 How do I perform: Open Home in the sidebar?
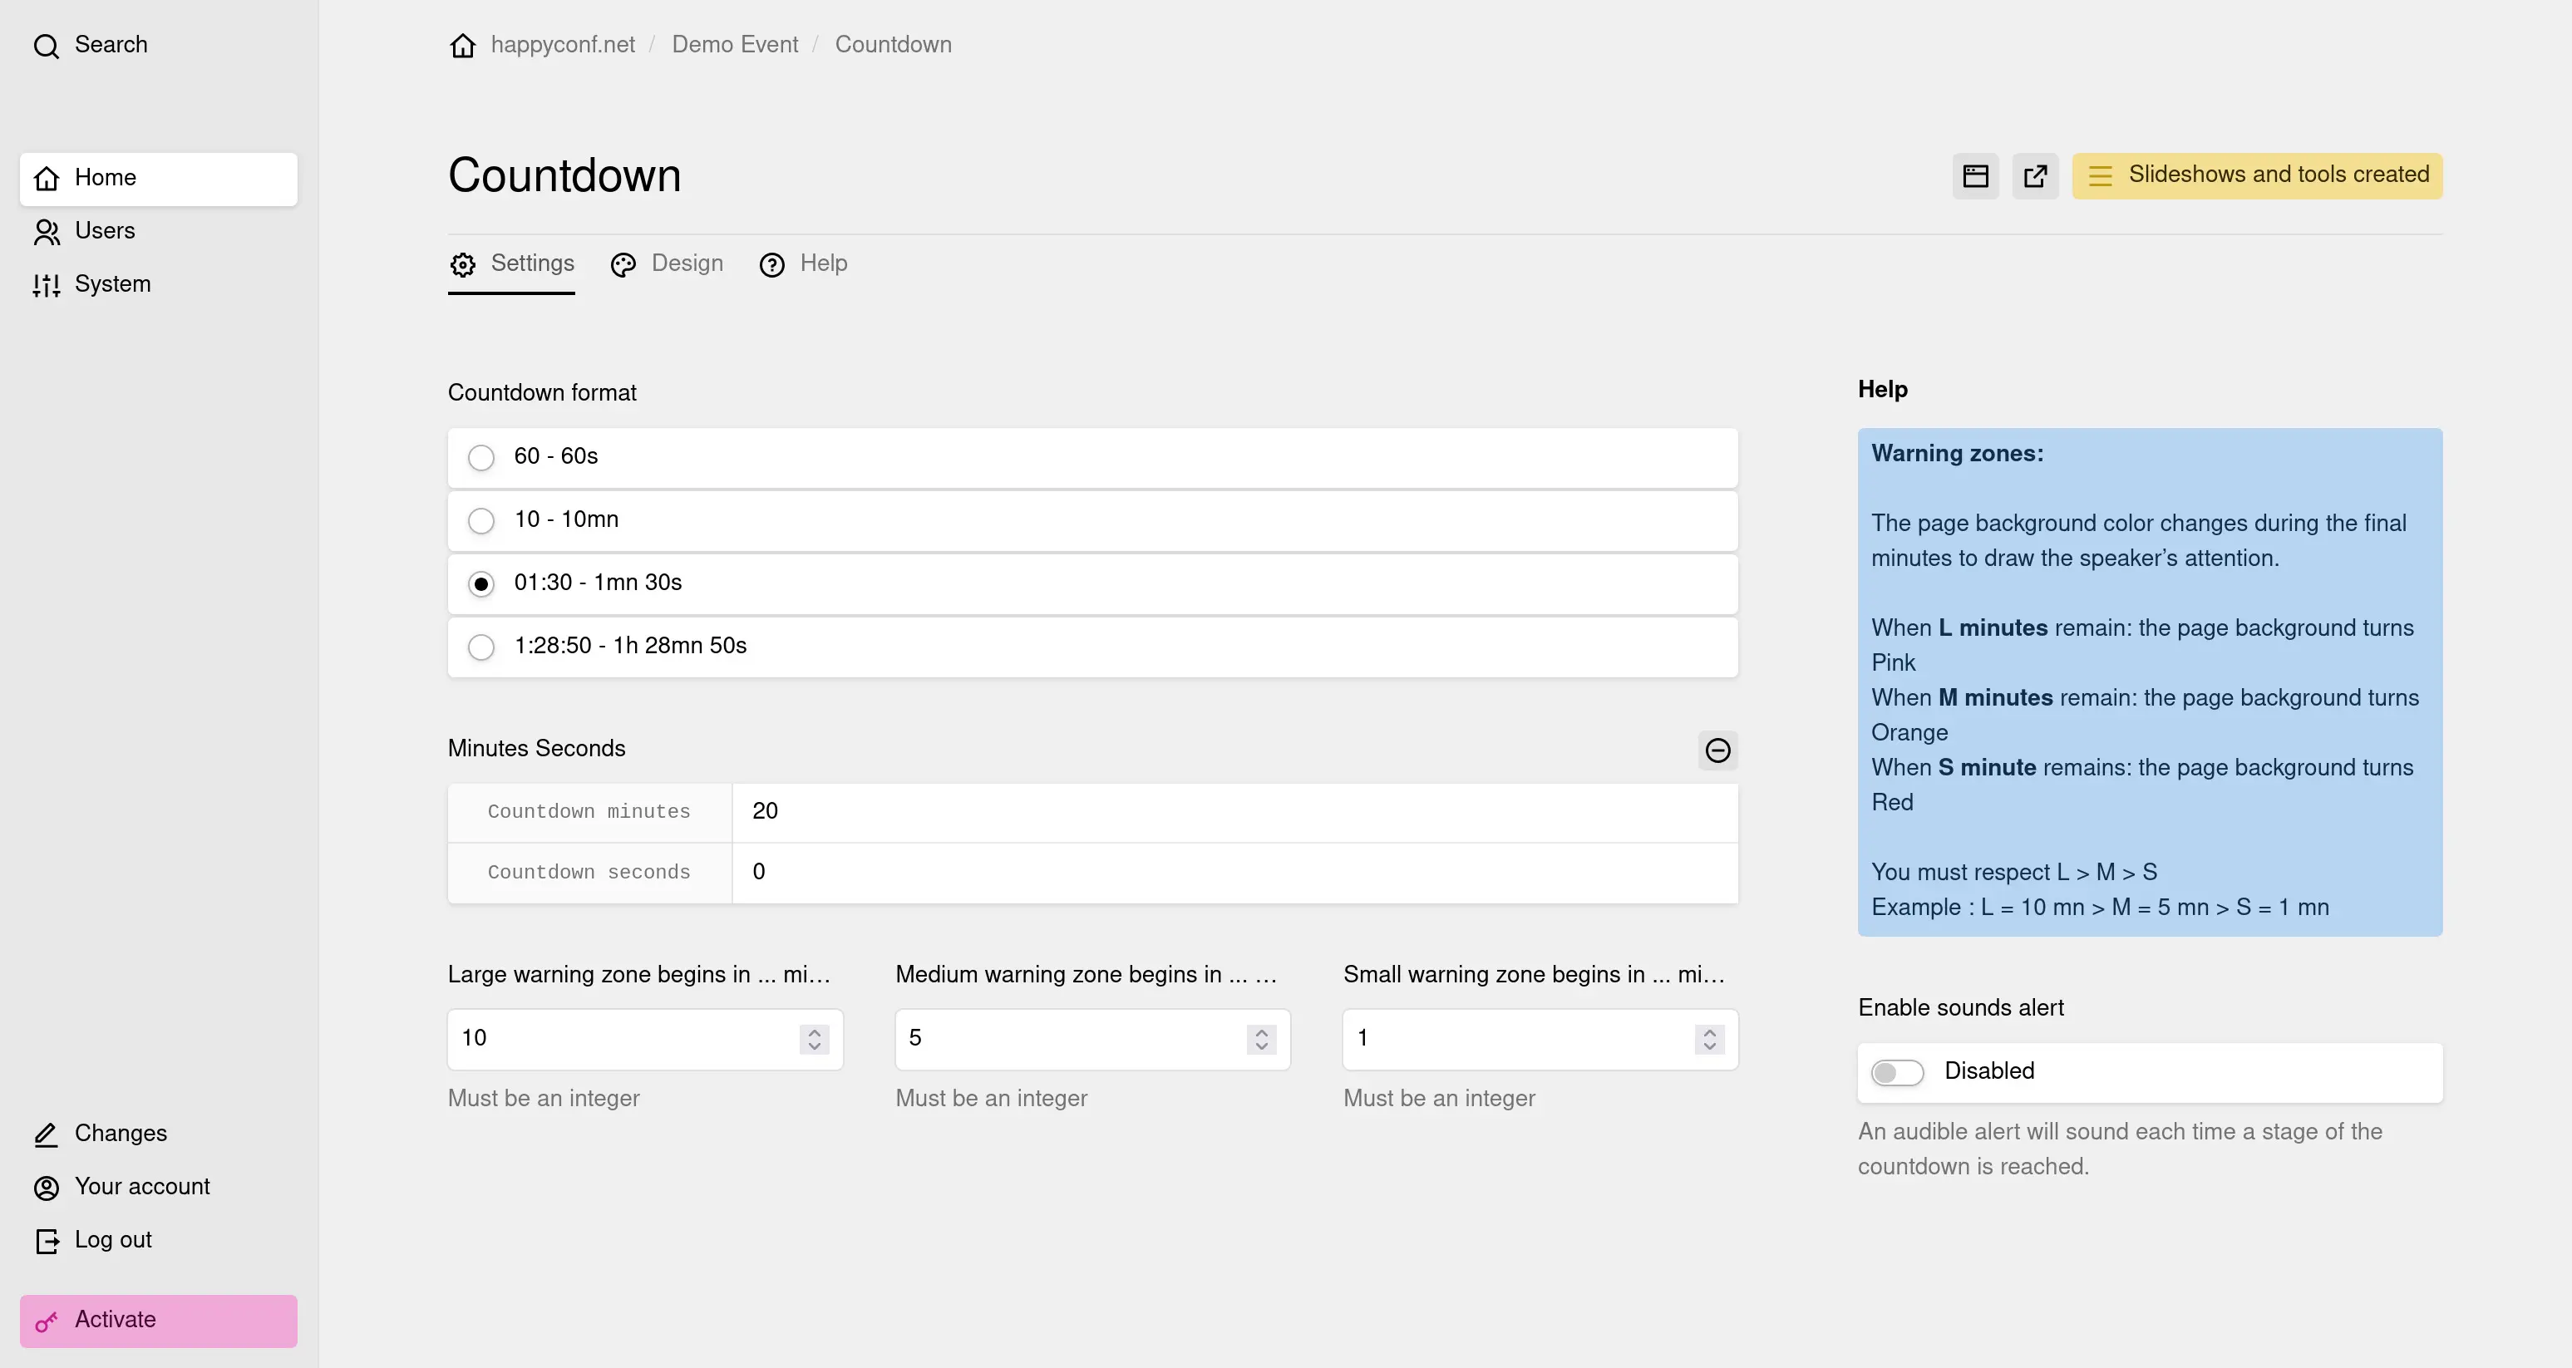pos(159,179)
